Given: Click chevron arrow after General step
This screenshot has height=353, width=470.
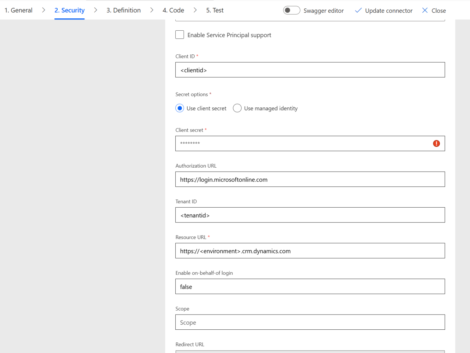Looking at the screenshot, I should coord(43,10).
